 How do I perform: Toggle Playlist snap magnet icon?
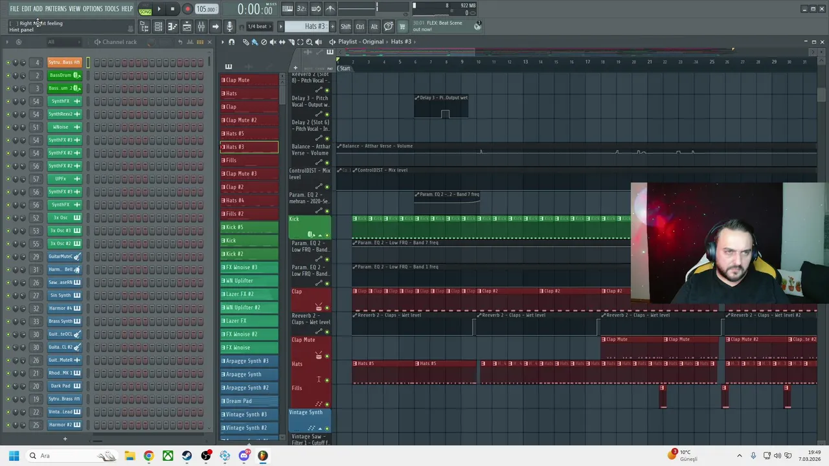[x=232, y=42]
